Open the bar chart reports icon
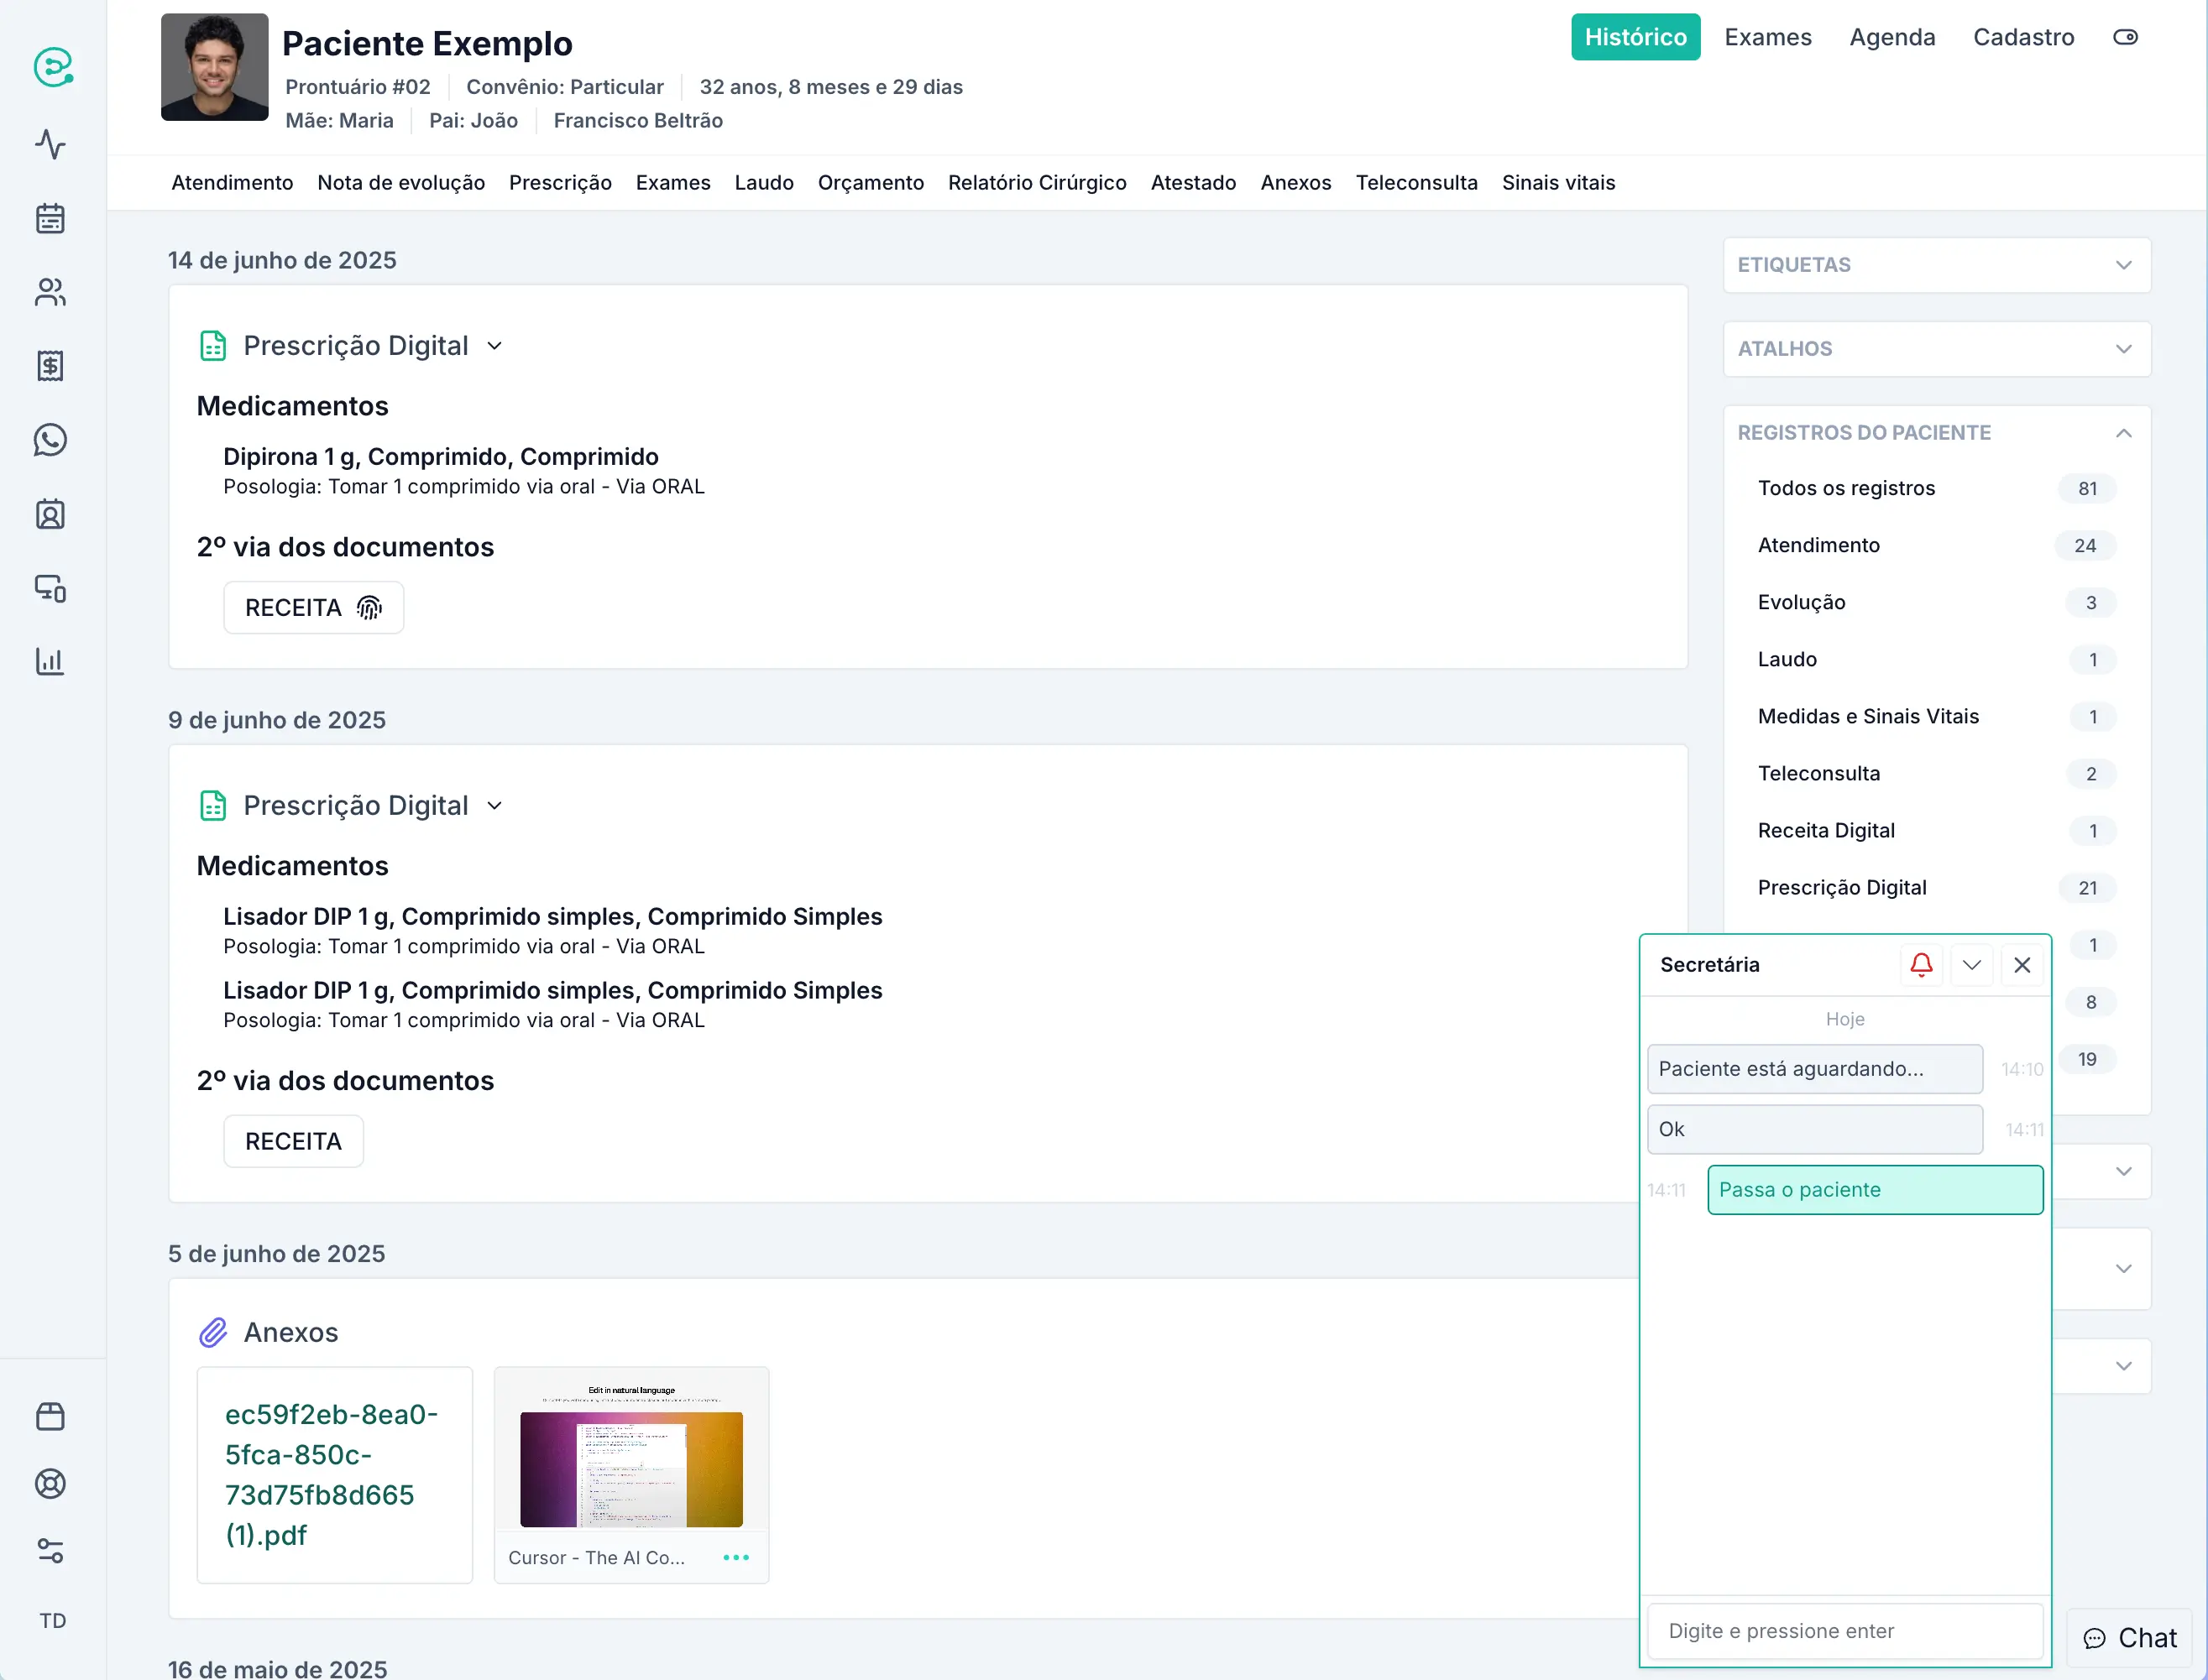2208x1680 pixels. (50, 661)
